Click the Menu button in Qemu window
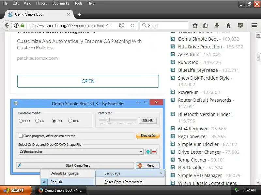Image resolution: width=261 pixels, height=195 pixels. point(148,165)
